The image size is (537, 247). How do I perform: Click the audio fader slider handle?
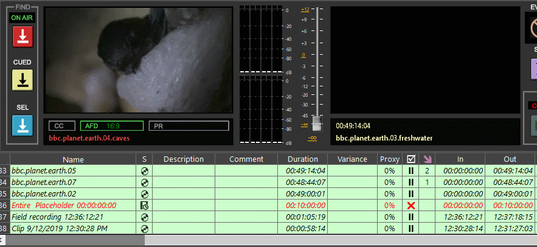pos(317,123)
